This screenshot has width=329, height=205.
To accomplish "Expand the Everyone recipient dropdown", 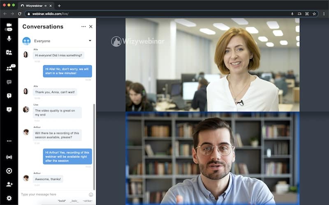I will [90, 41].
